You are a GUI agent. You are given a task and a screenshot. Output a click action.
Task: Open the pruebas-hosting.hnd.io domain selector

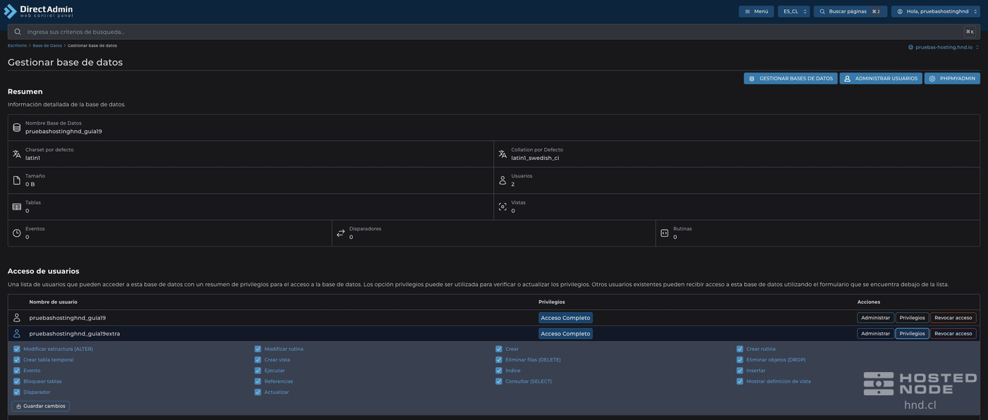(x=944, y=47)
